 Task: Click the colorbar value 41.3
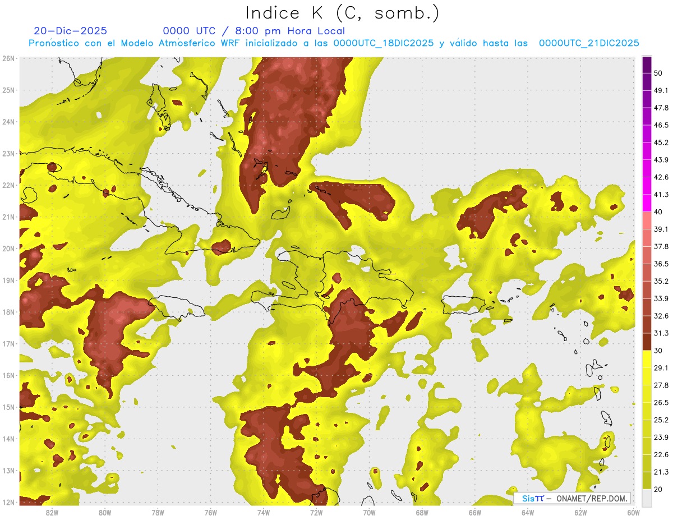tap(661, 195)
